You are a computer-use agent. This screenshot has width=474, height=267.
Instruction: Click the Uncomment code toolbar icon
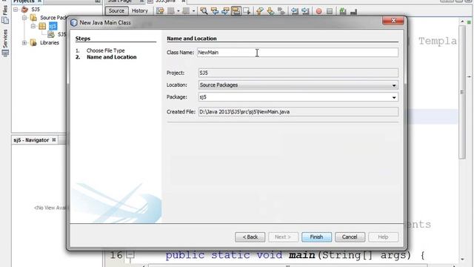click(353, 12)
